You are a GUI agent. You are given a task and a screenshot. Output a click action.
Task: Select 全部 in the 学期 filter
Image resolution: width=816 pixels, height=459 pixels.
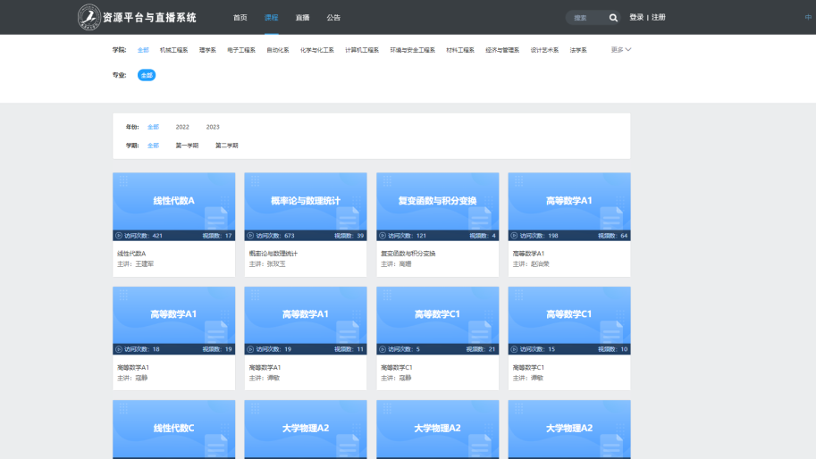(153, 146)
